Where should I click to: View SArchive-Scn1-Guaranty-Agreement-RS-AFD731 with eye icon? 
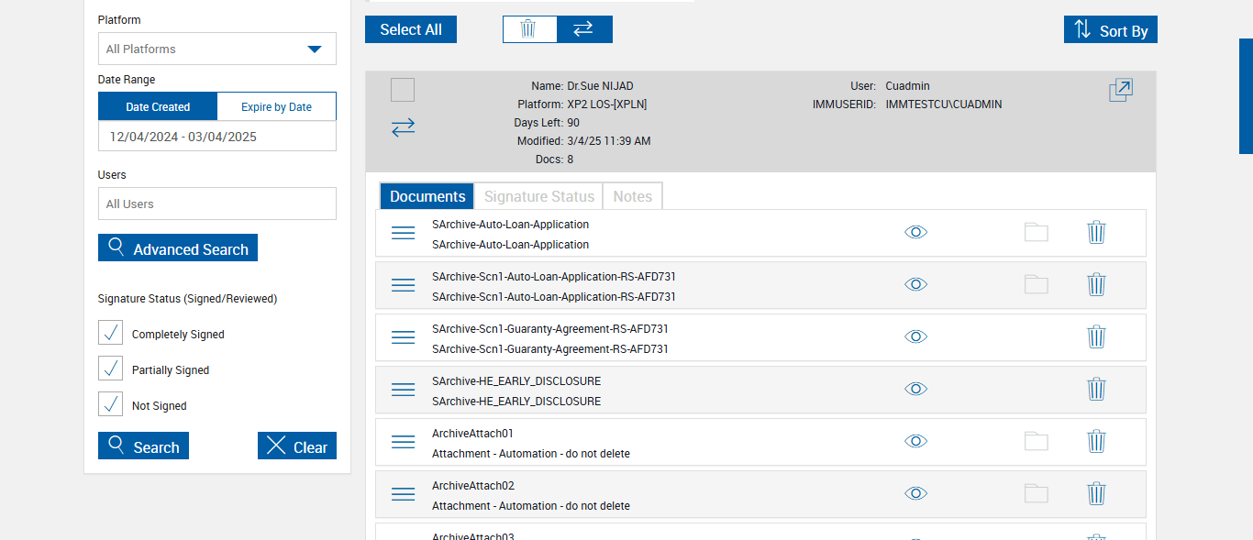915,336
